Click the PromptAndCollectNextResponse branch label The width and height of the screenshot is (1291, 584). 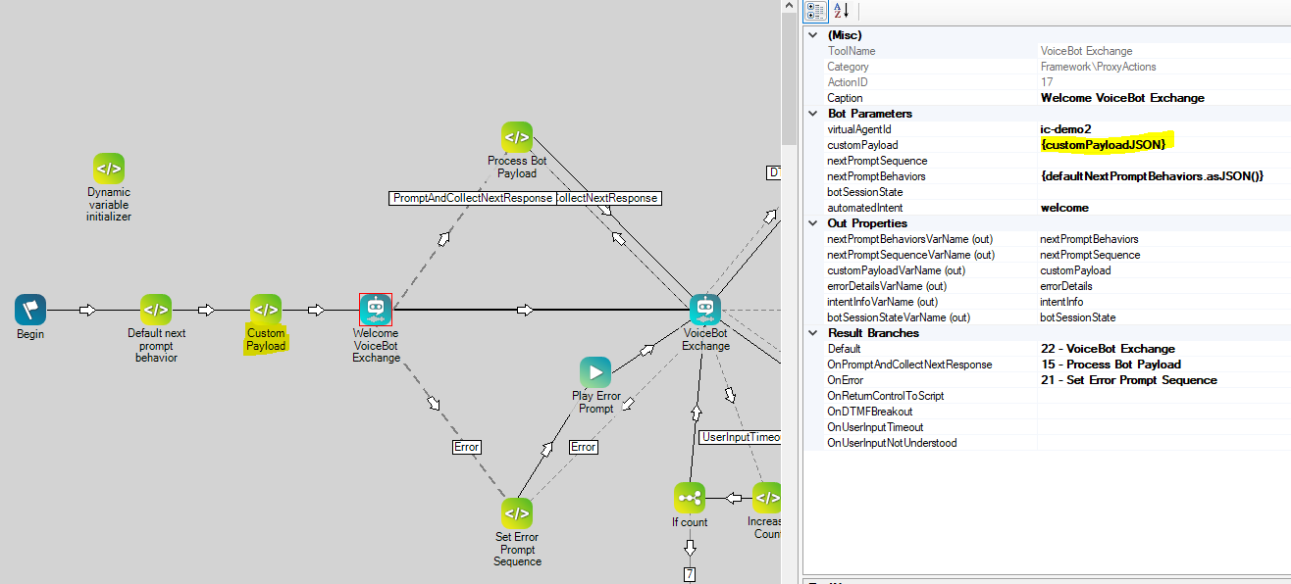[472, 198]
